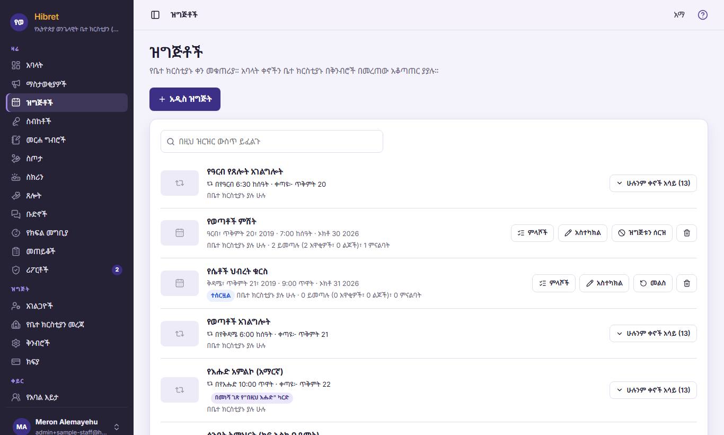Open the Meron Alemayehu account switcher

pyautogui.click(x=67, y=427)
